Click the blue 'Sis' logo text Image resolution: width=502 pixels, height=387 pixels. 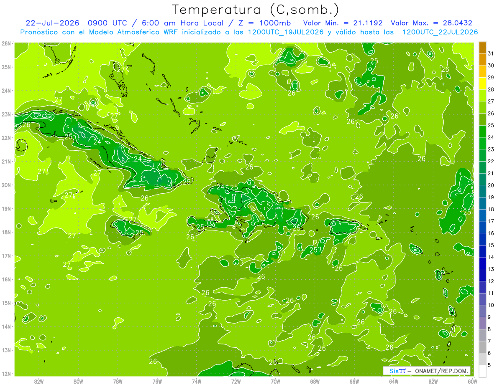point(394,371)
